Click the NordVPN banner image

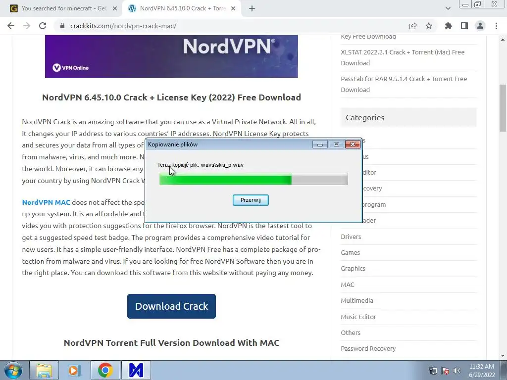[x=171, y=56]
